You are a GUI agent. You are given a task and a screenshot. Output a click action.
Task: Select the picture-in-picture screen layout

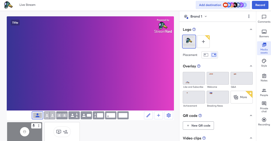[x=111, y=115]
